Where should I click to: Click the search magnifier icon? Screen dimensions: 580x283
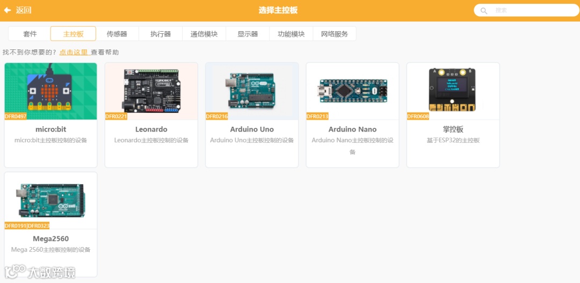[483, 11]
